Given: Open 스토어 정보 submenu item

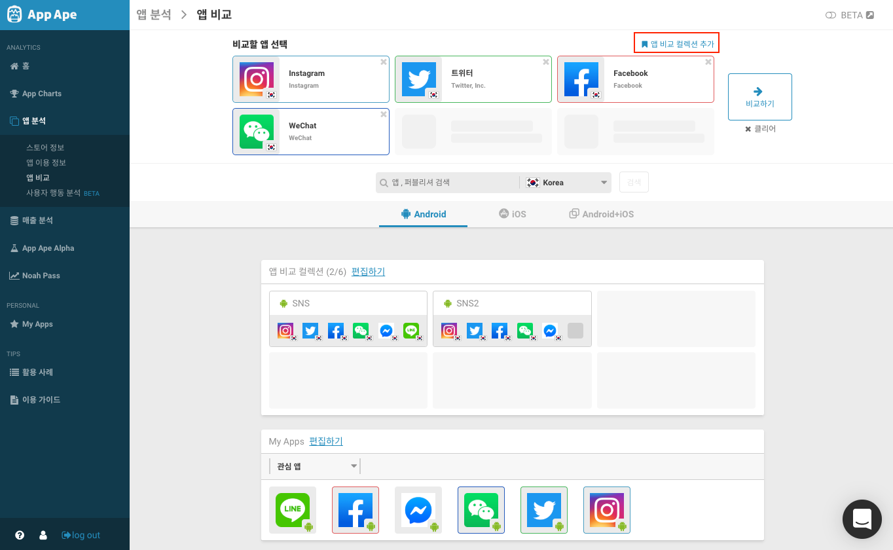Looking at the screenshot, I should pyautogui.click(x=45, y=148).
